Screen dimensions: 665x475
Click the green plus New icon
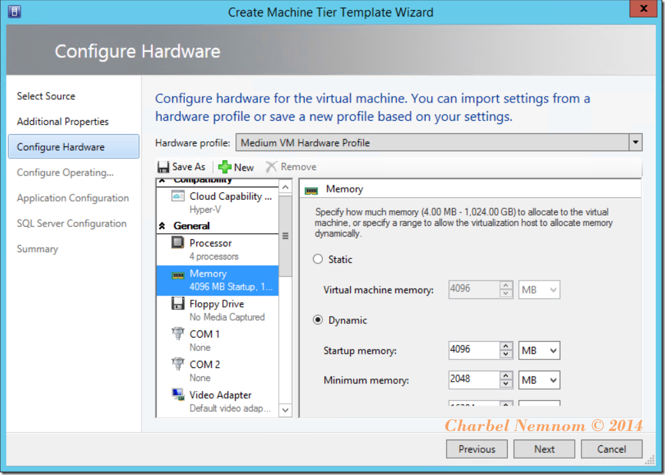pyautogui.click(x=225, y=167)
